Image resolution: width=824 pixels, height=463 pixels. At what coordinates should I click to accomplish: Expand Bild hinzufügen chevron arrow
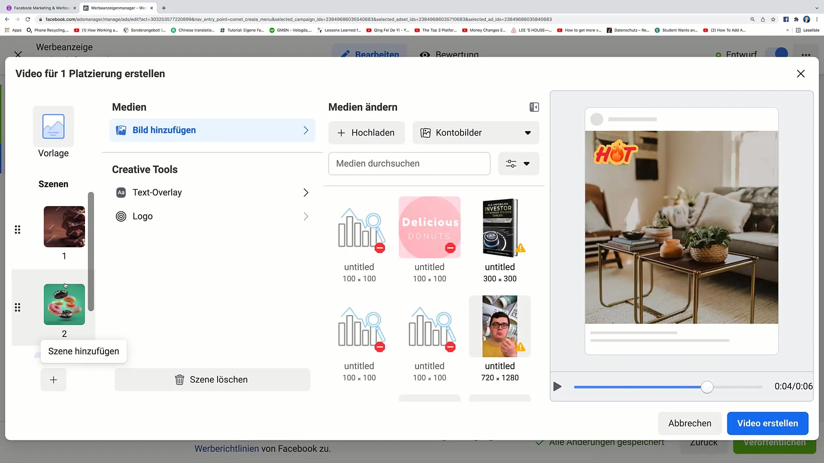click(x=306, y=130)
